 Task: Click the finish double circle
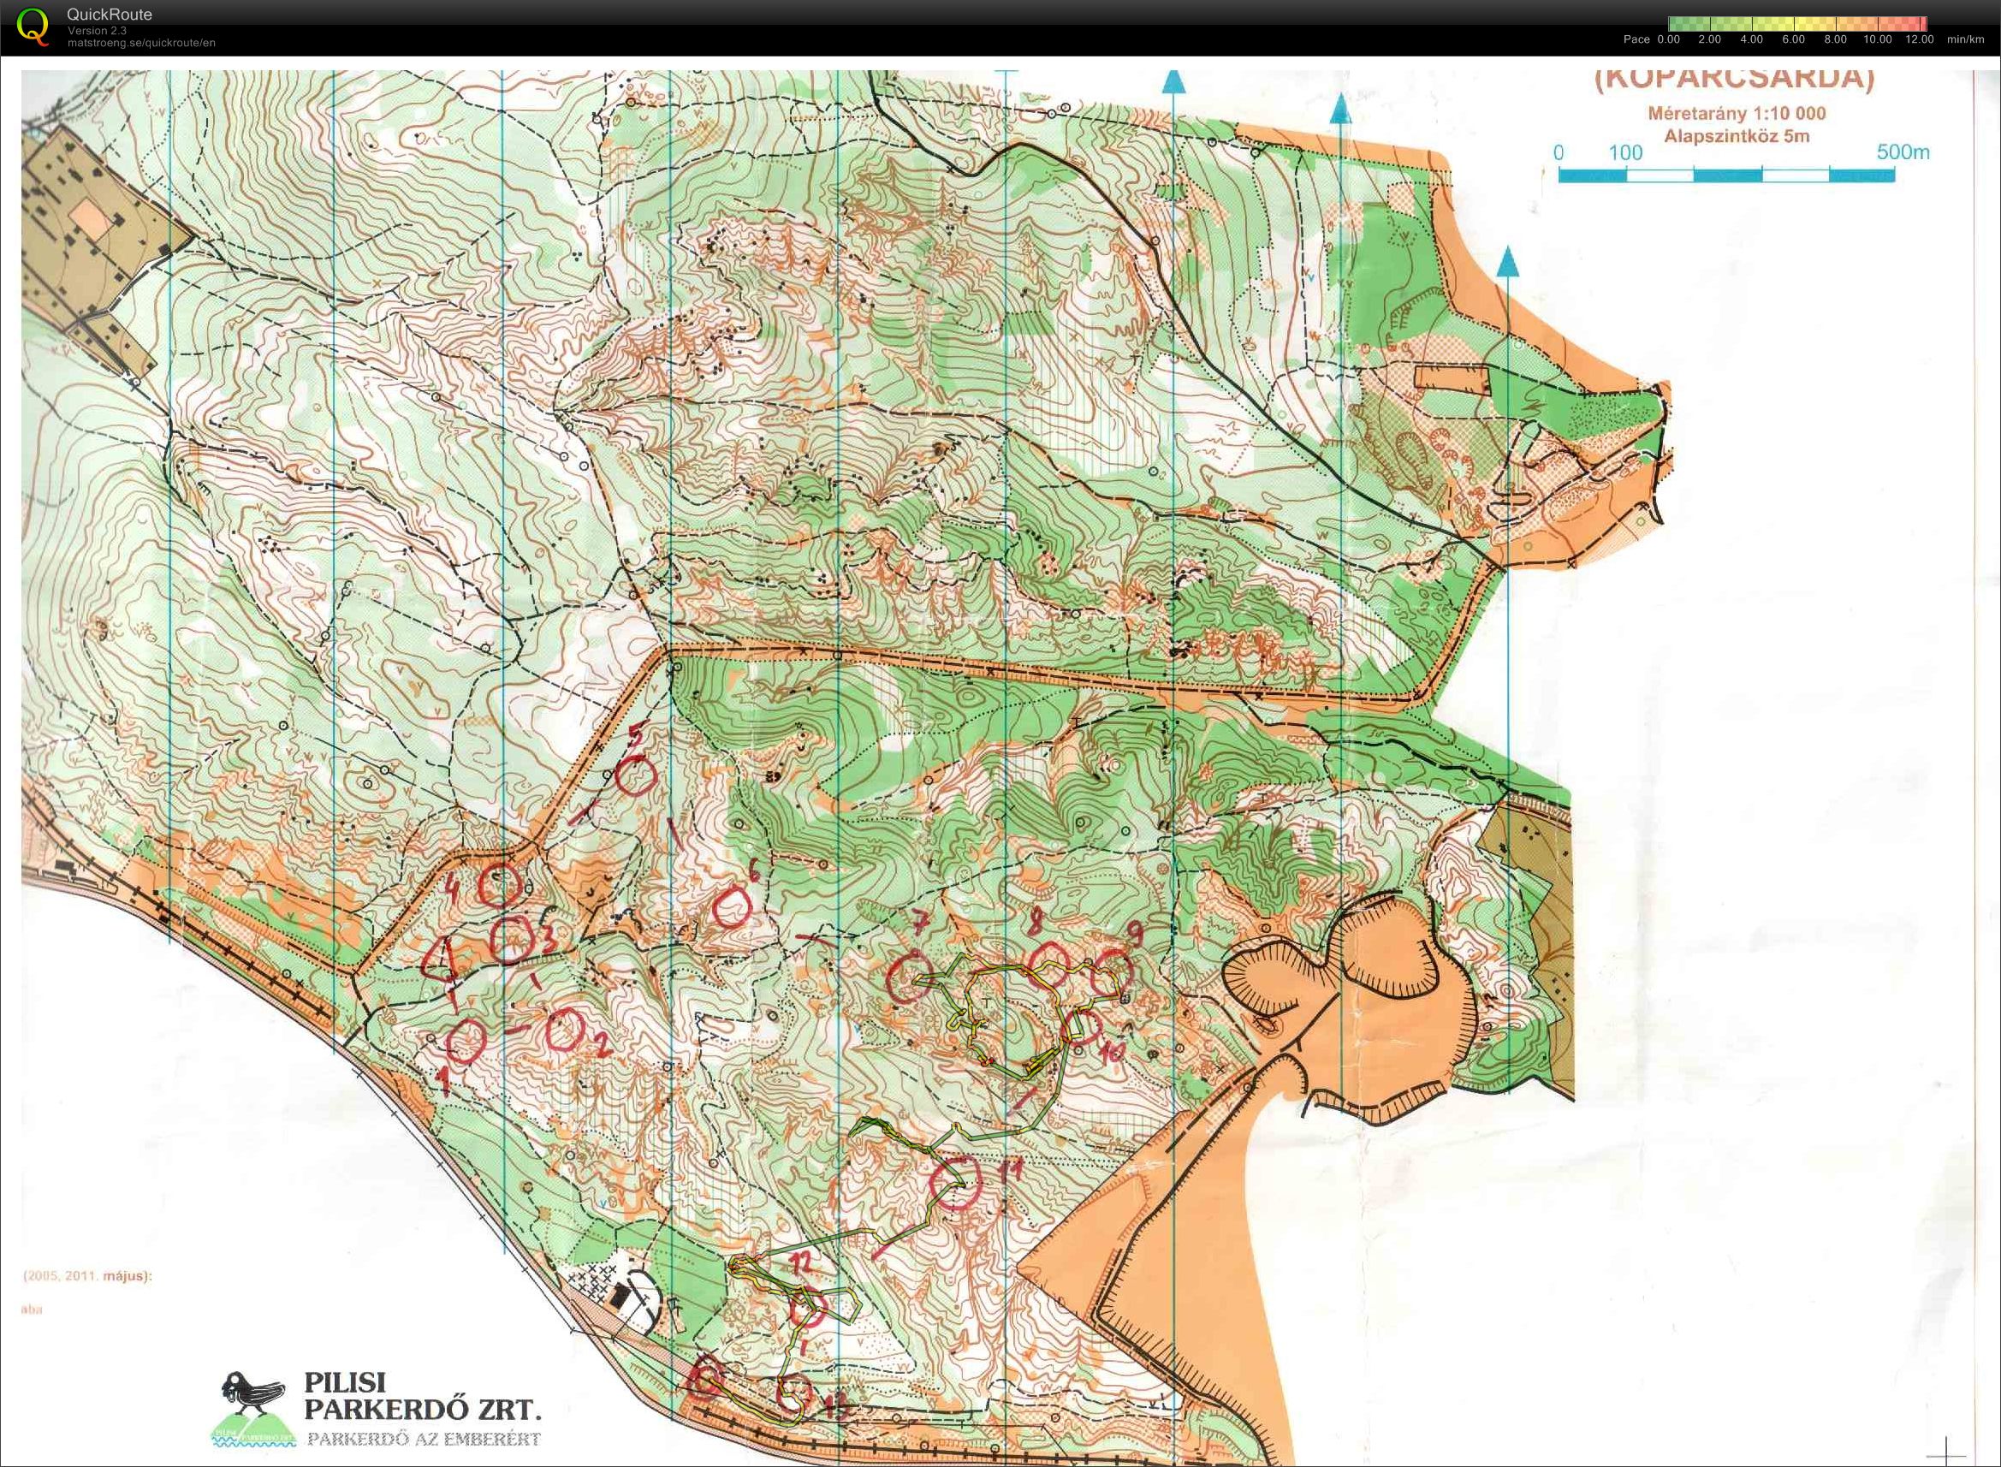(x=708, y=1378)
